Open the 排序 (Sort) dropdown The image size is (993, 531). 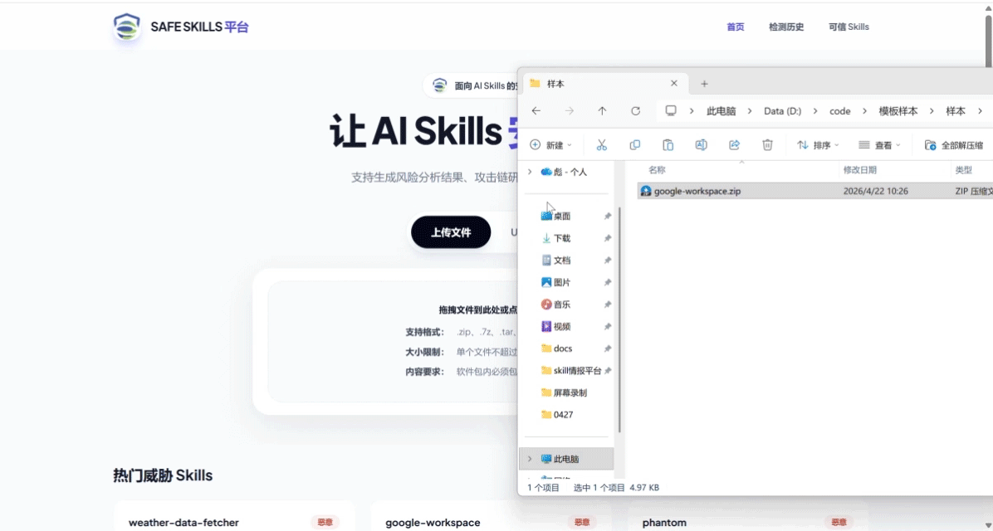point(818,145)
